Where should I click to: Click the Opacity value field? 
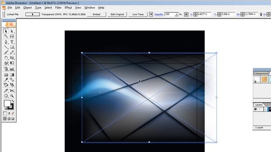click(x=170, y=14)
